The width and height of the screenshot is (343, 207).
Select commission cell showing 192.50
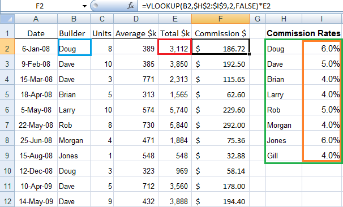click(221, 62)
